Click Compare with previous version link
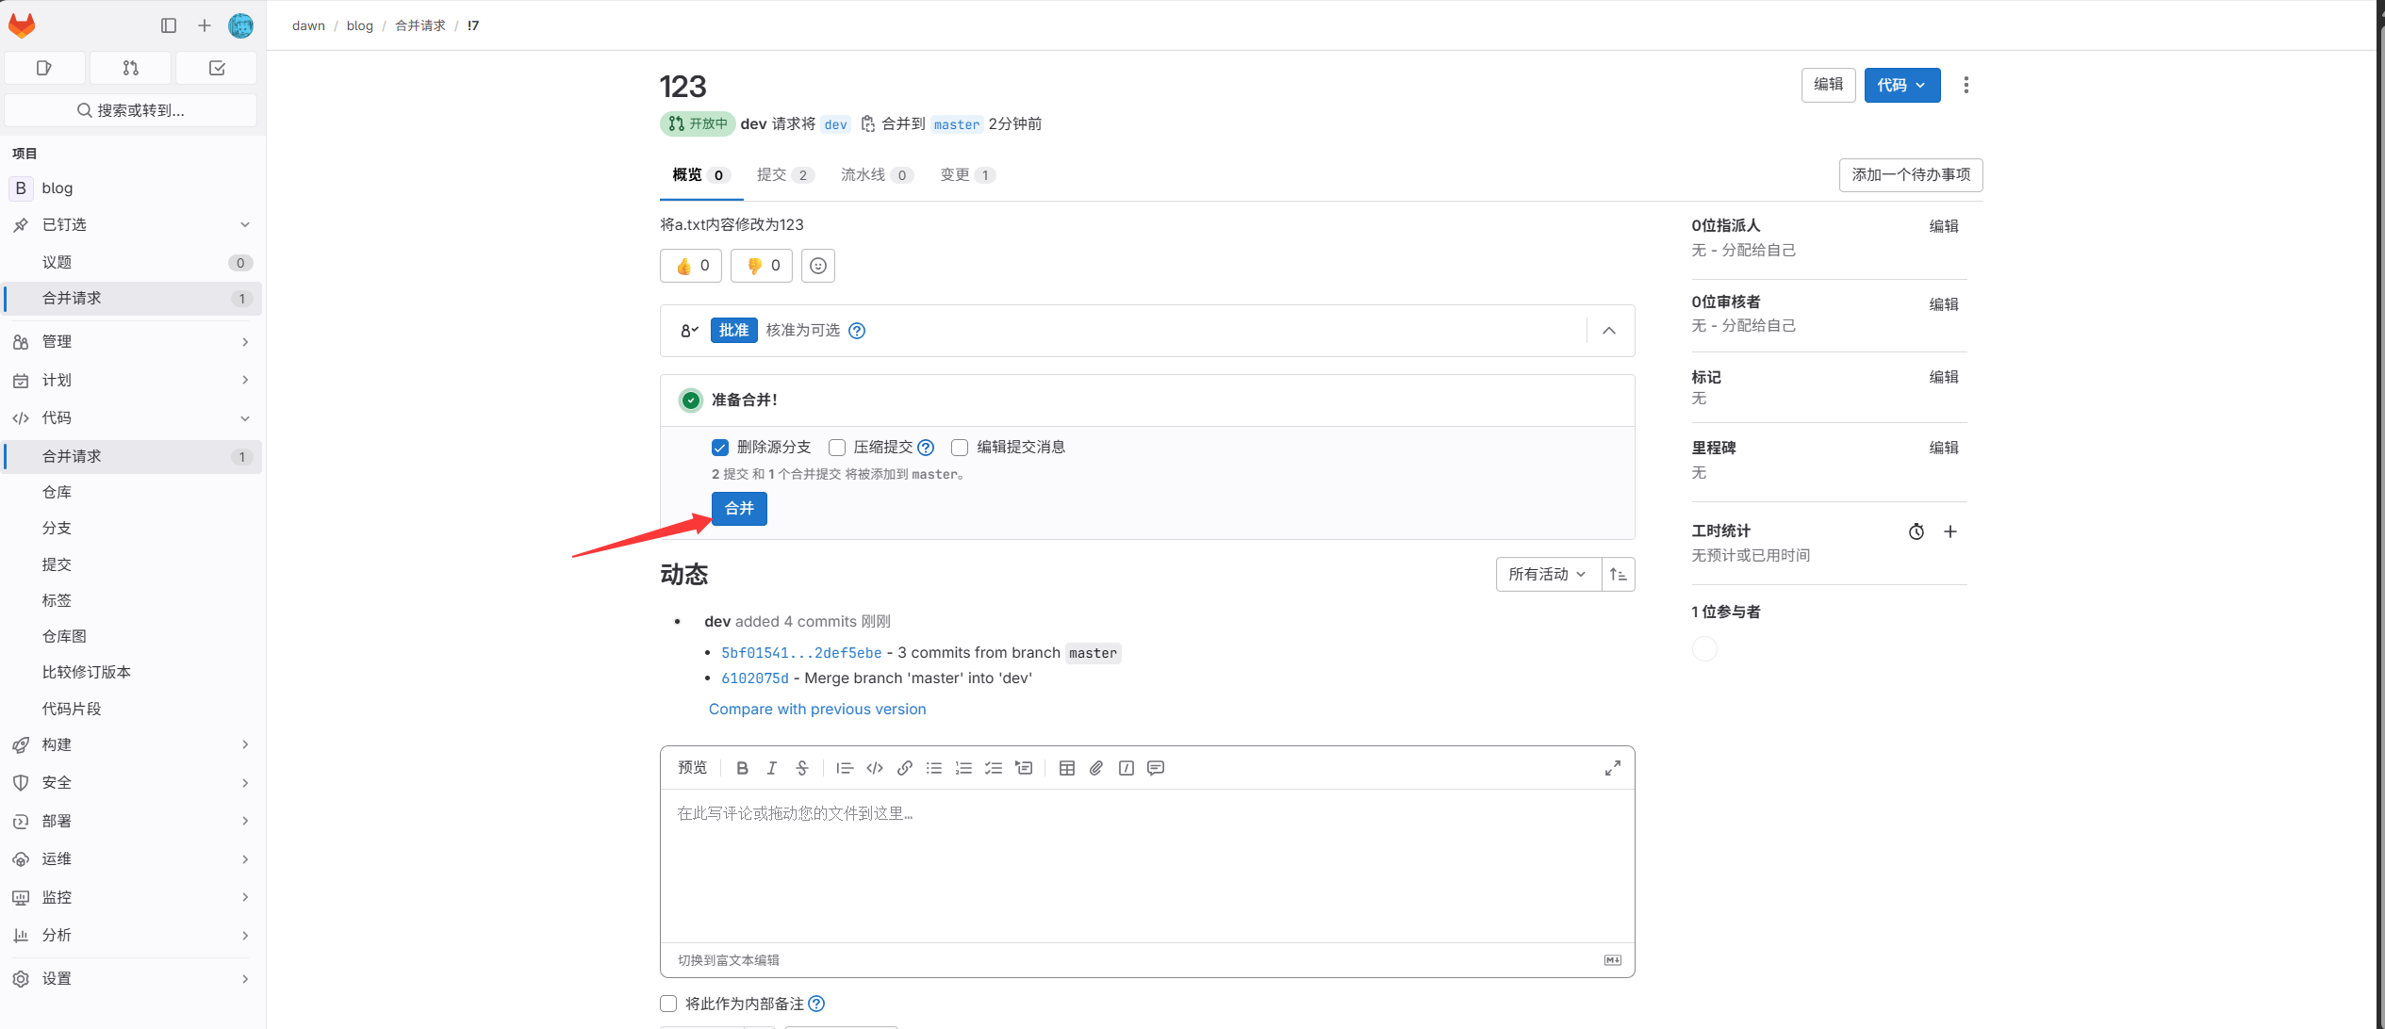Screen dimensions: 2385x1029 point(817,709)
